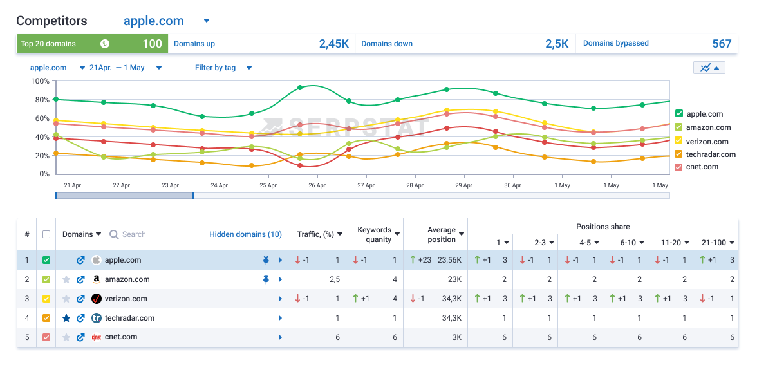Click the search magnifier icon in Domains column

114,235
